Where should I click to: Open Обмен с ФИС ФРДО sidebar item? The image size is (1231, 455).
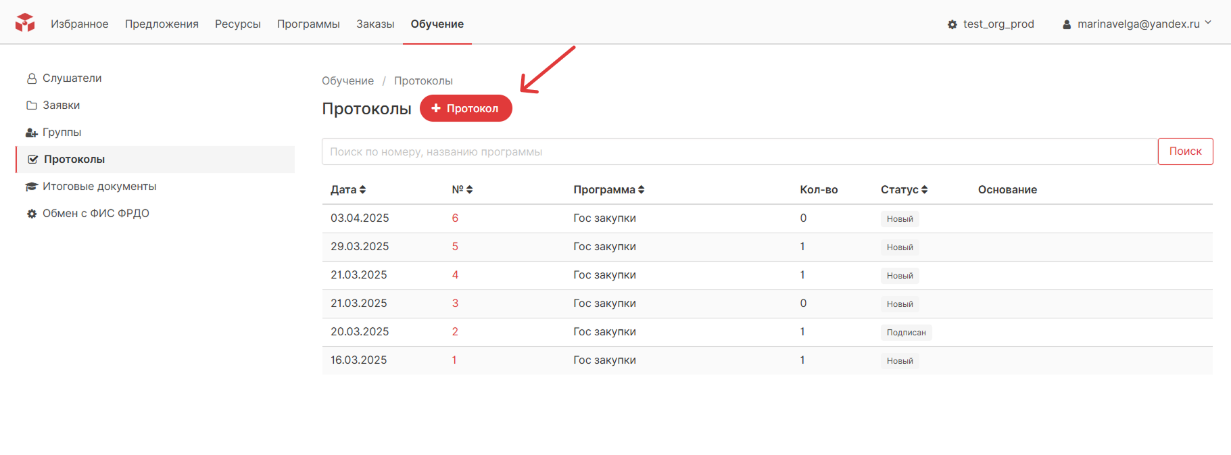pos(96,214)
